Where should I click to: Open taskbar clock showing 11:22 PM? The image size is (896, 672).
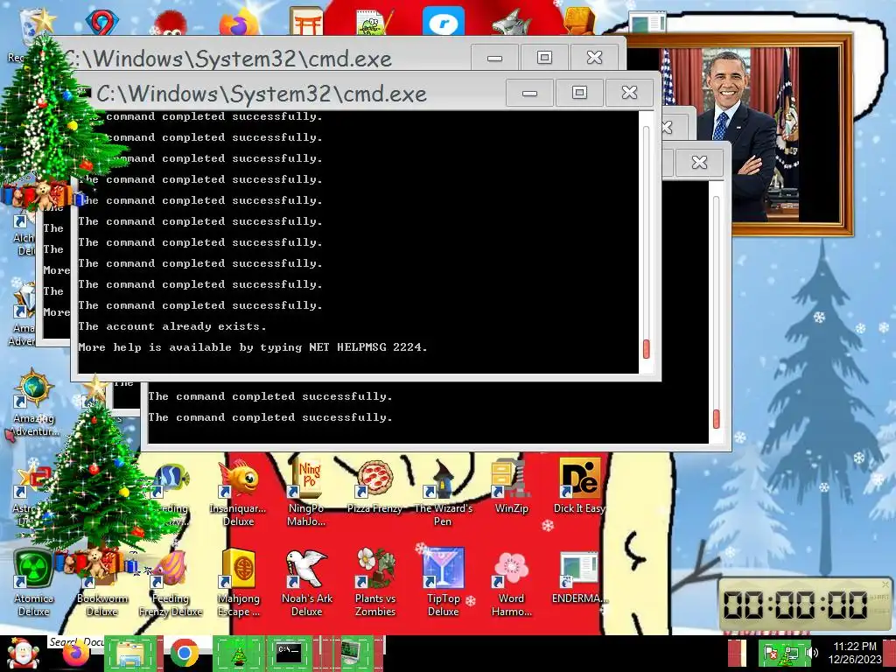coord(854,653)
